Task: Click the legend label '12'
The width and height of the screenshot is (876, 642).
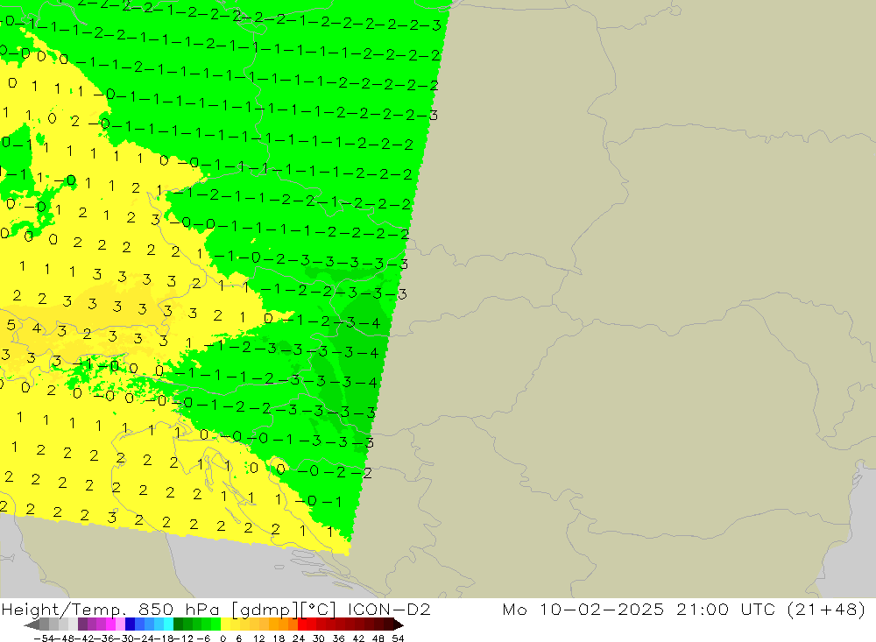Action: (259, 638)
